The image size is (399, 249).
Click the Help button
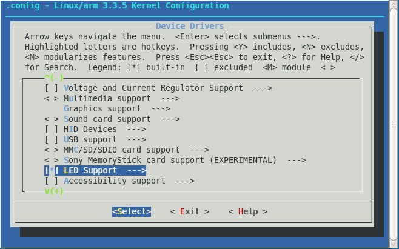(x=248, y=211)
